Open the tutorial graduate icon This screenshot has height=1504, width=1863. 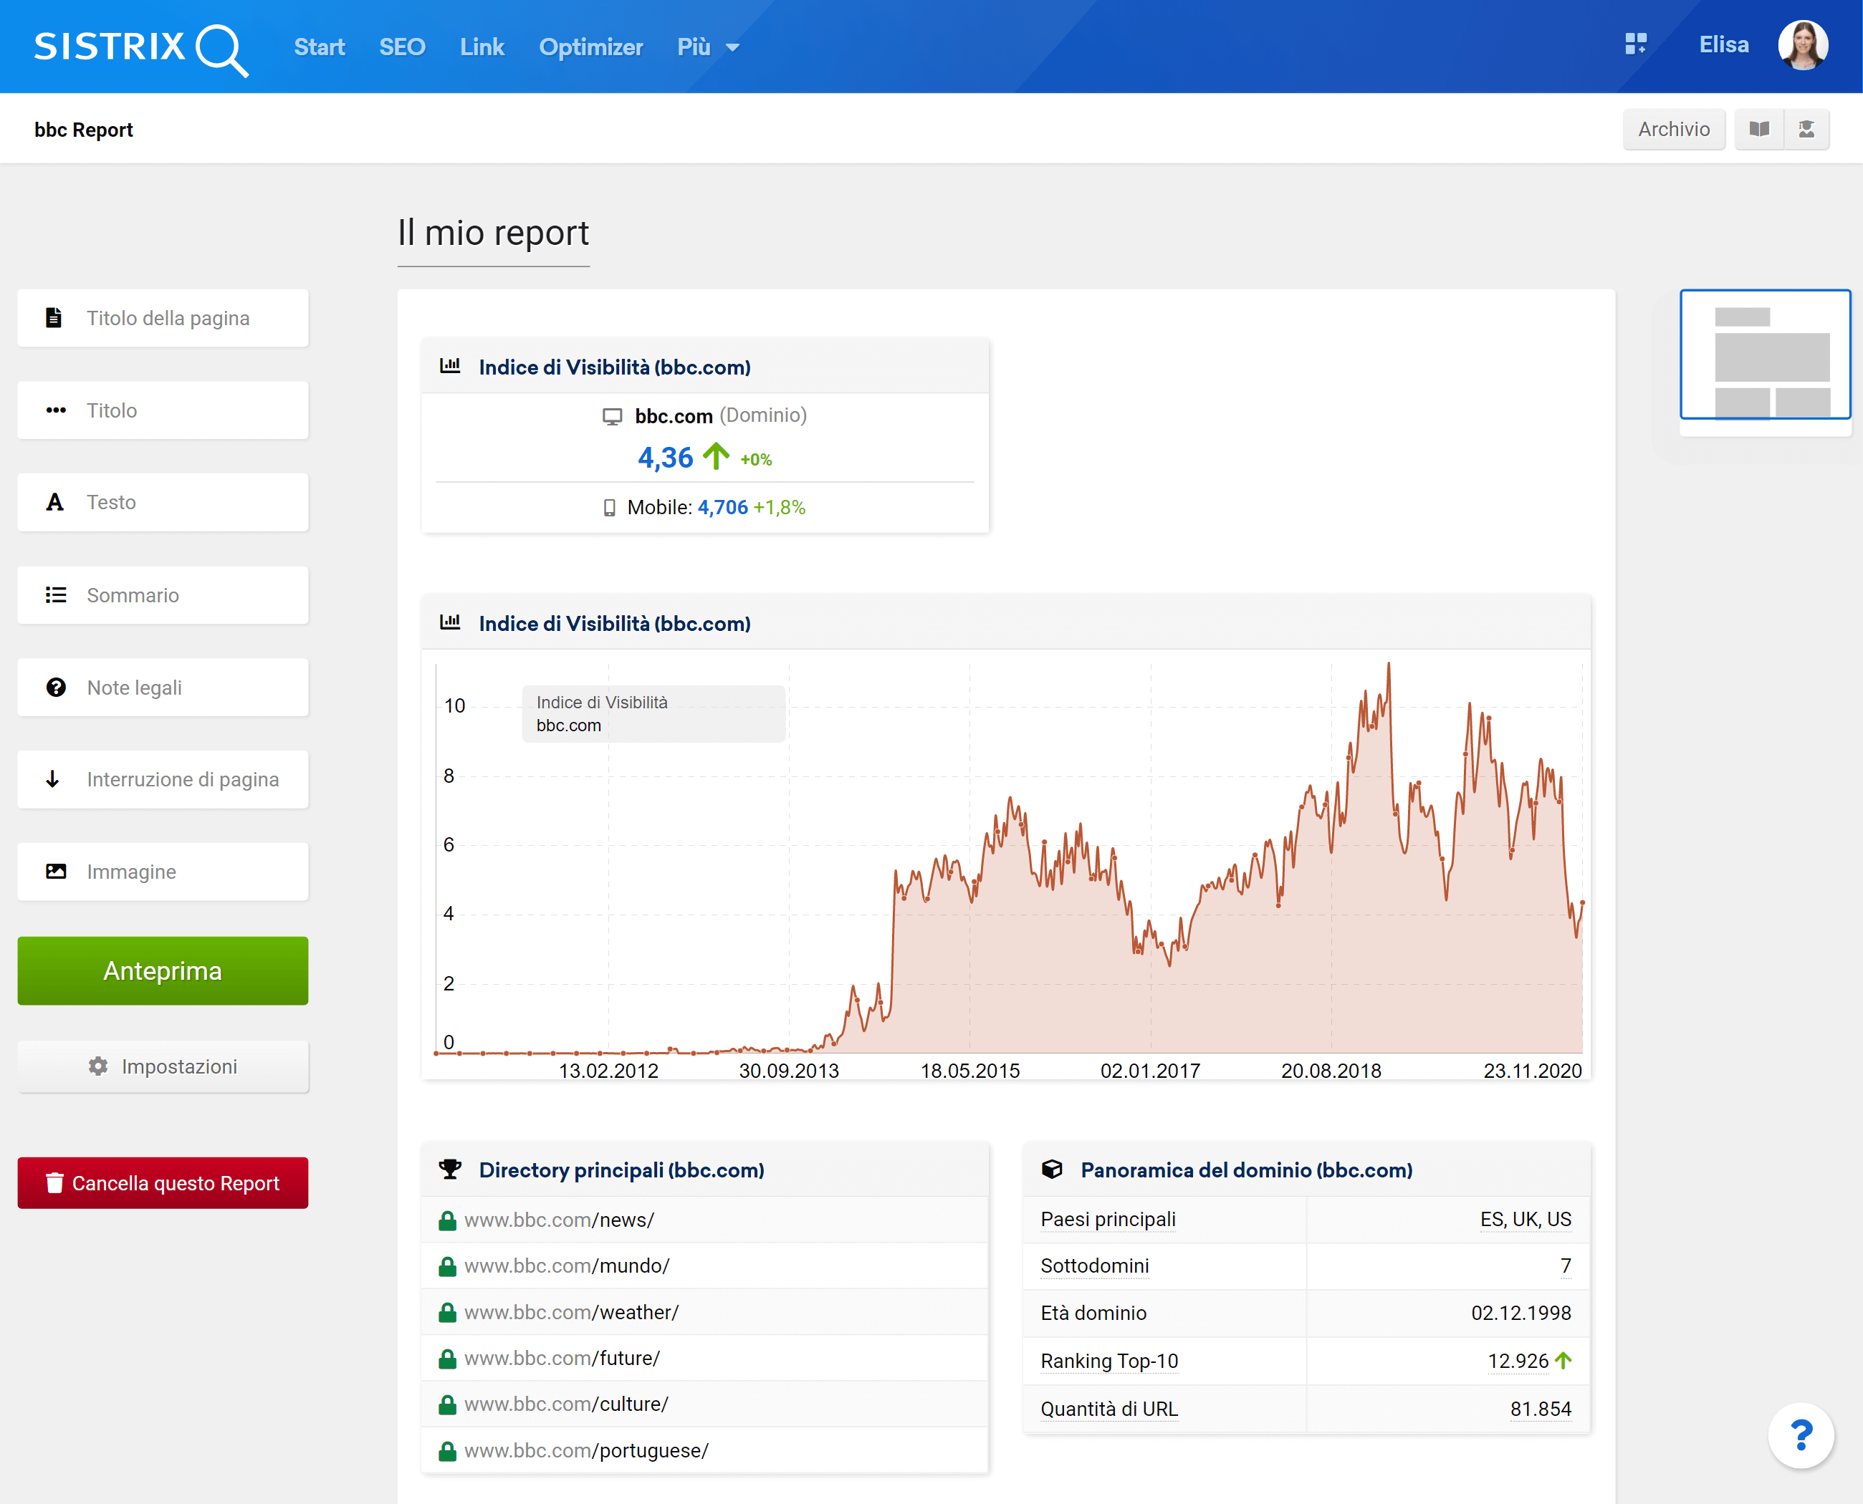point(1806,129)
